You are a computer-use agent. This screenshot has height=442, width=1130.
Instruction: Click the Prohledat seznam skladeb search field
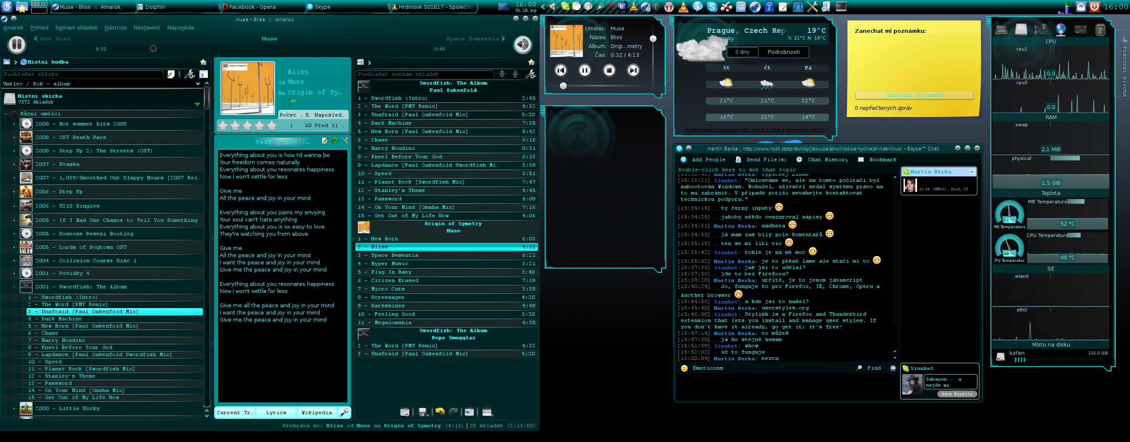click(x=425, y=74)
